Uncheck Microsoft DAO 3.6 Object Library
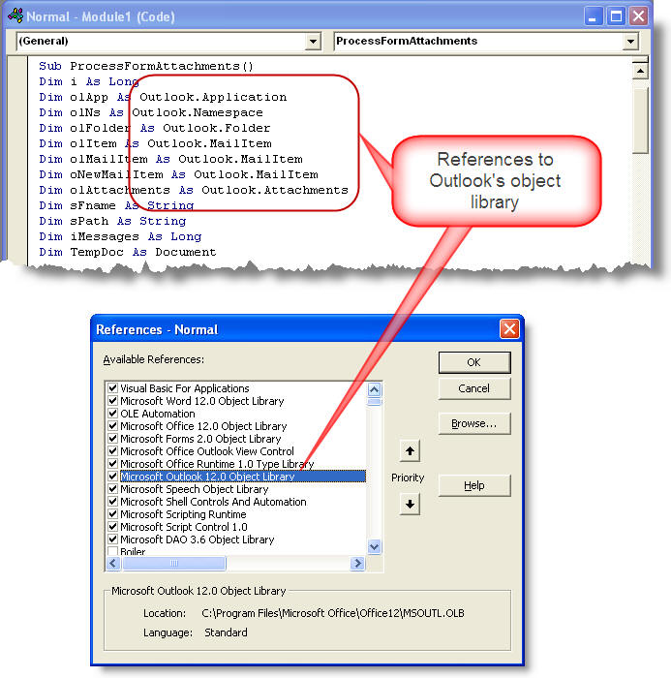Image resolution: width=671 pixels, height=678 pixels. (113, 539)
